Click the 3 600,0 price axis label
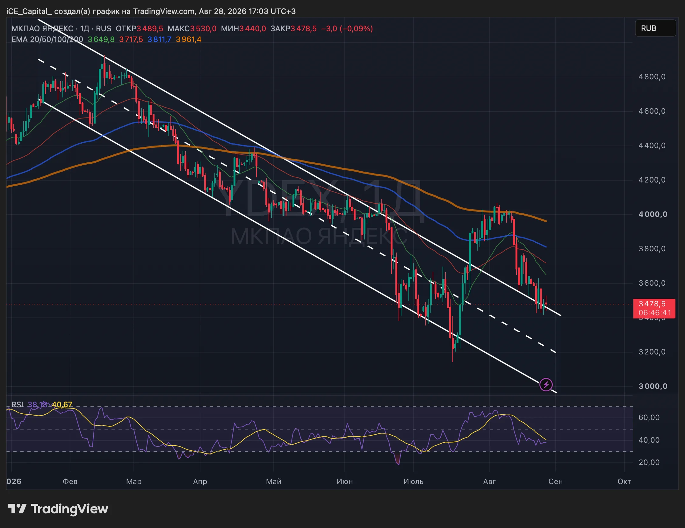This screenshot has width=685, height=528. click(652, 283)
